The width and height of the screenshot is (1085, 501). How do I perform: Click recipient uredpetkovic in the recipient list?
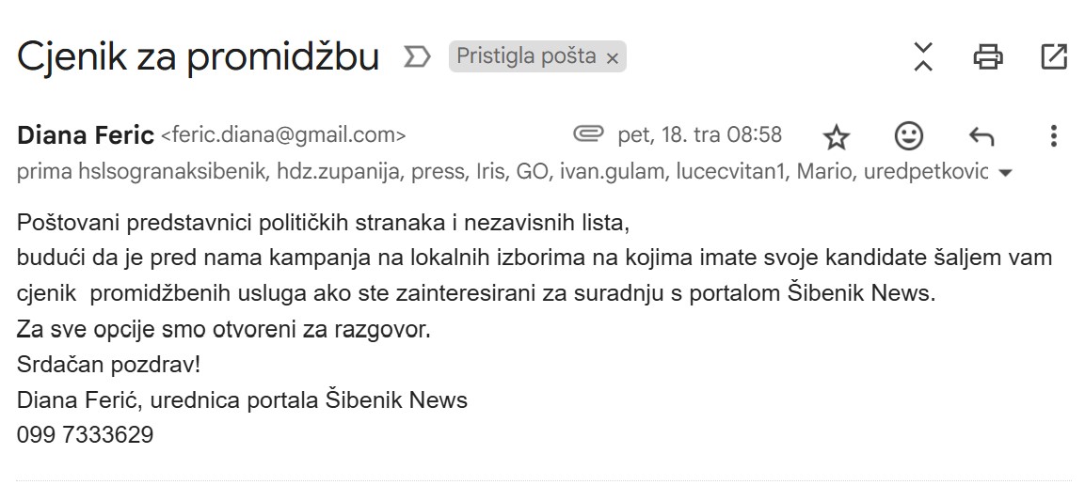tap(925, 173)
